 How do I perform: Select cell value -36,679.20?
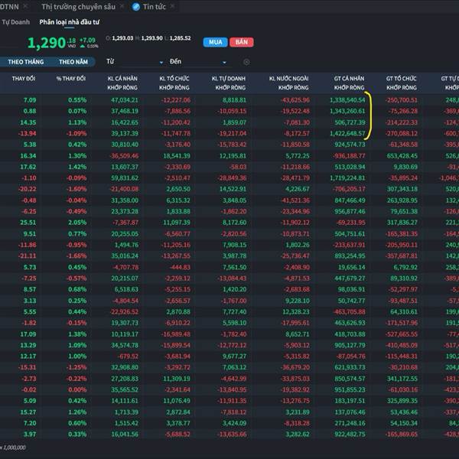[x=295, y=367]
